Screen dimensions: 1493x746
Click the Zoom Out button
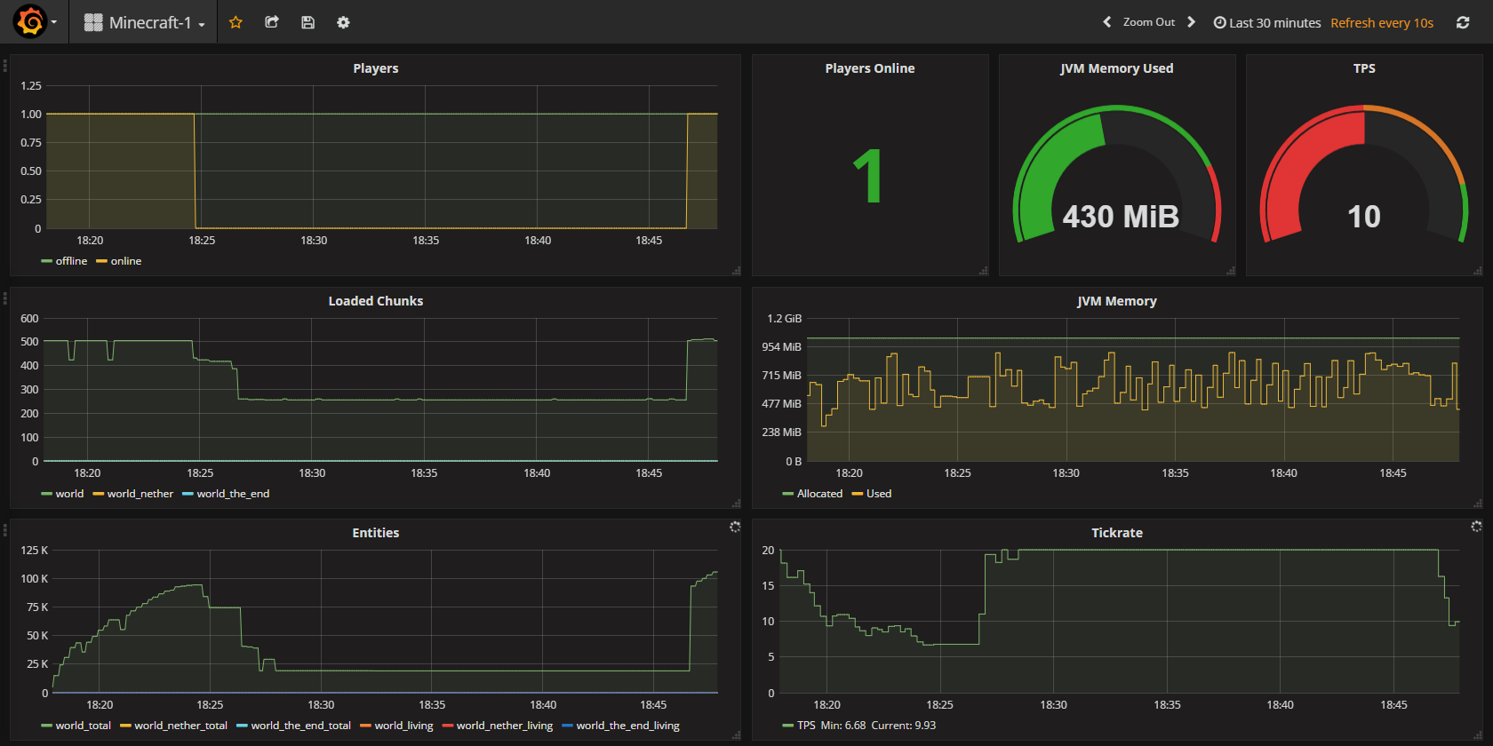pos(1148,22)
